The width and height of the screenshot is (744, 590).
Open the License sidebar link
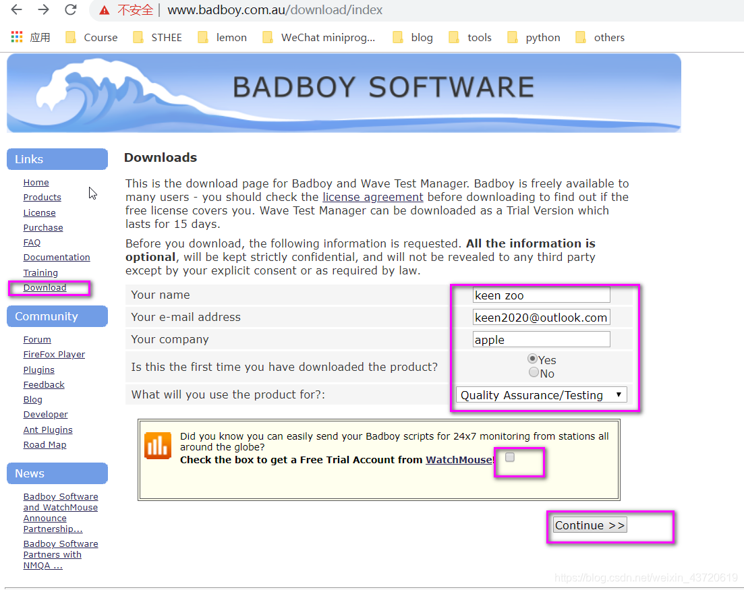coord(39,213)
